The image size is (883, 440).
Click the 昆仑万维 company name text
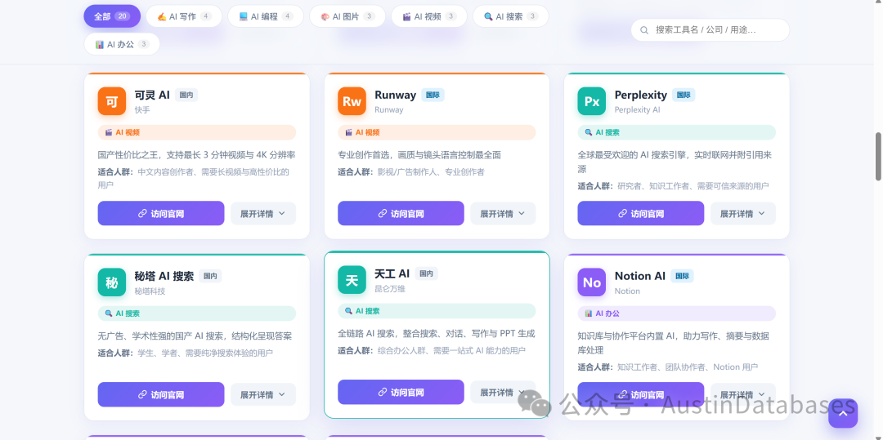(390, 289)
